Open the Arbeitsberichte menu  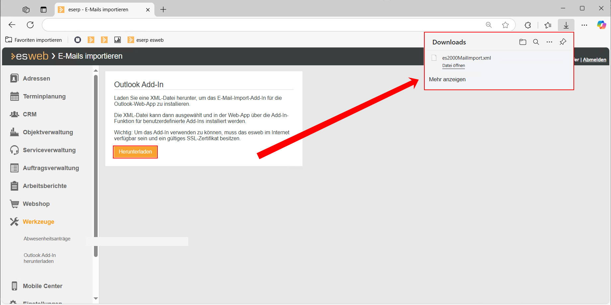pyautogui.click(x=45, y=186)
